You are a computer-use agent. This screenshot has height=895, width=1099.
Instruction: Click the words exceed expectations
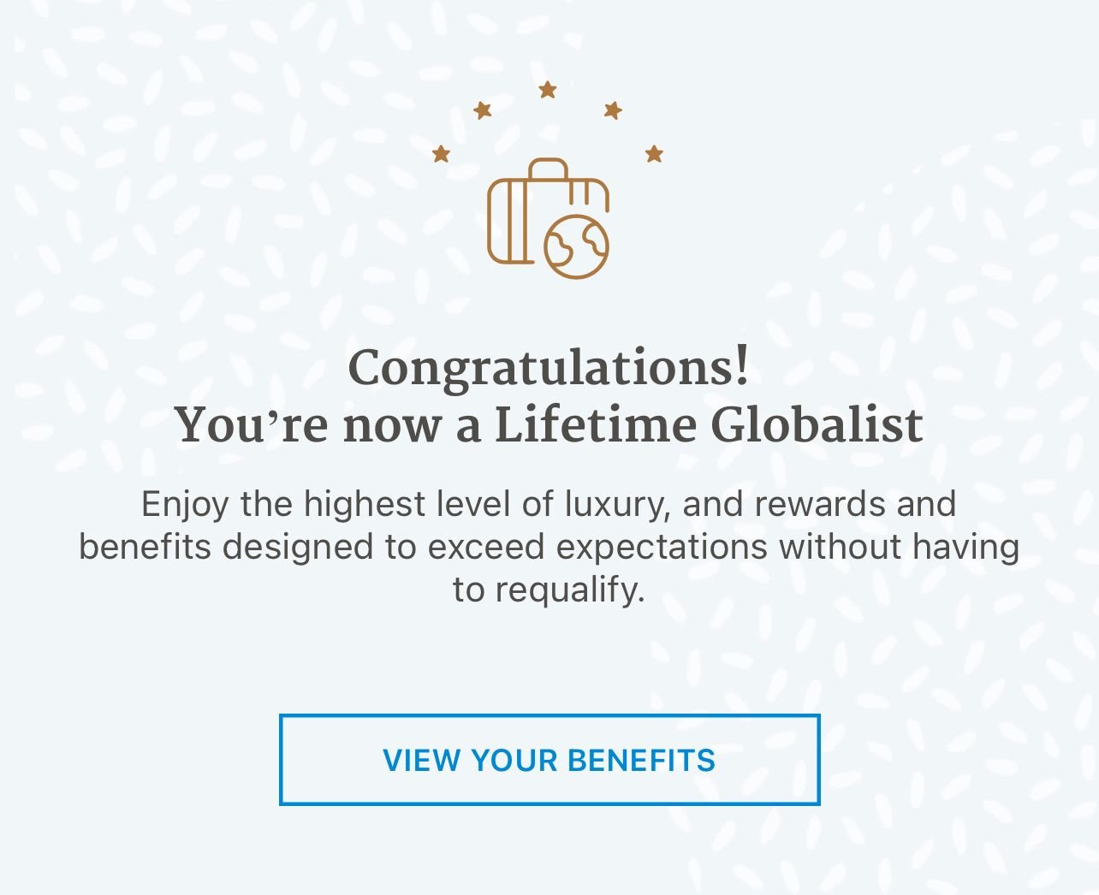click(x=597, y=547)
